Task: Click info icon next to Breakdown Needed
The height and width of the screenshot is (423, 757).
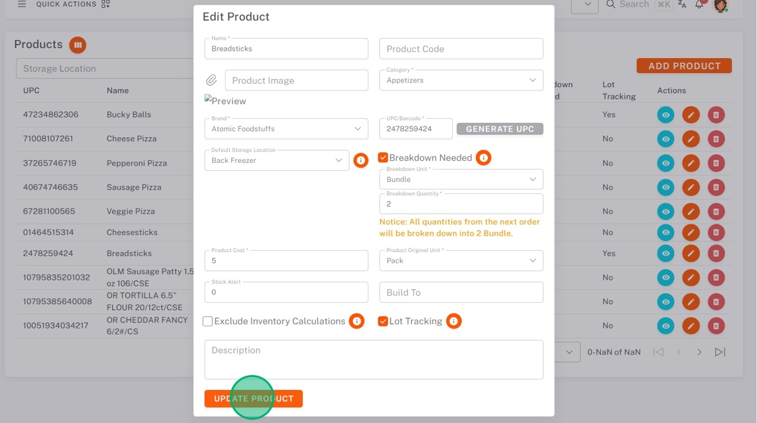Action: click(x=483, y=157)
